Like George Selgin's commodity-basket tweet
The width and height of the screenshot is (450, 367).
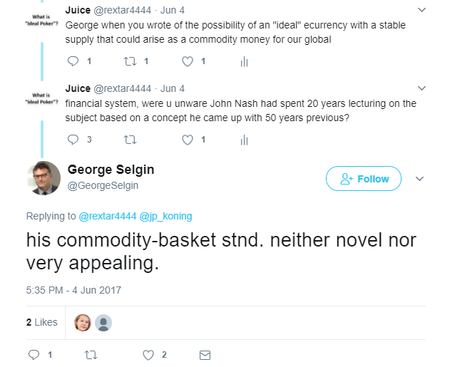point(148,356)
